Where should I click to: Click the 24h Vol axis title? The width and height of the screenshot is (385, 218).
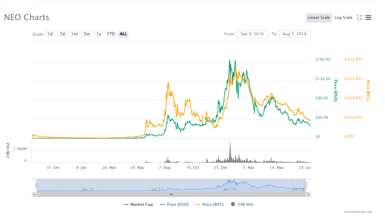tap(8, 150)
